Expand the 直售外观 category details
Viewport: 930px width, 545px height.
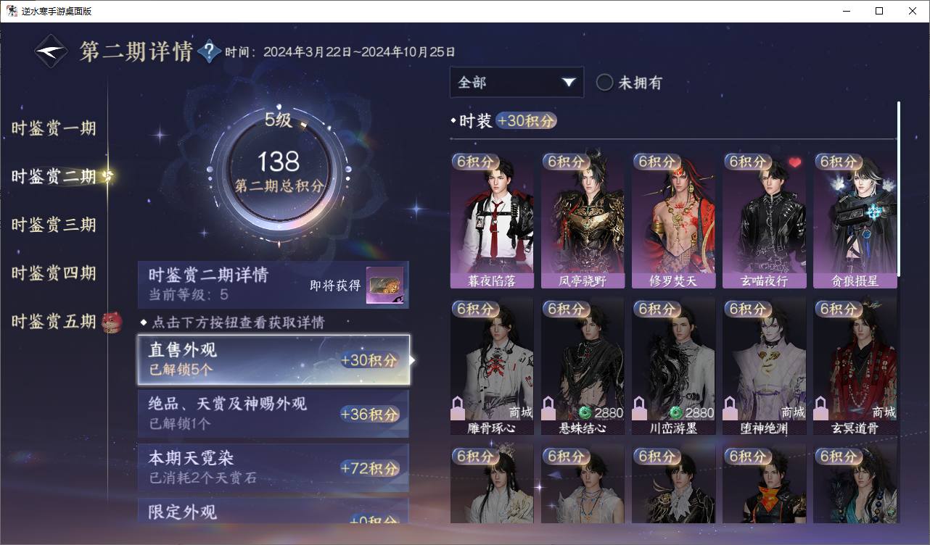tap(273, 359)
